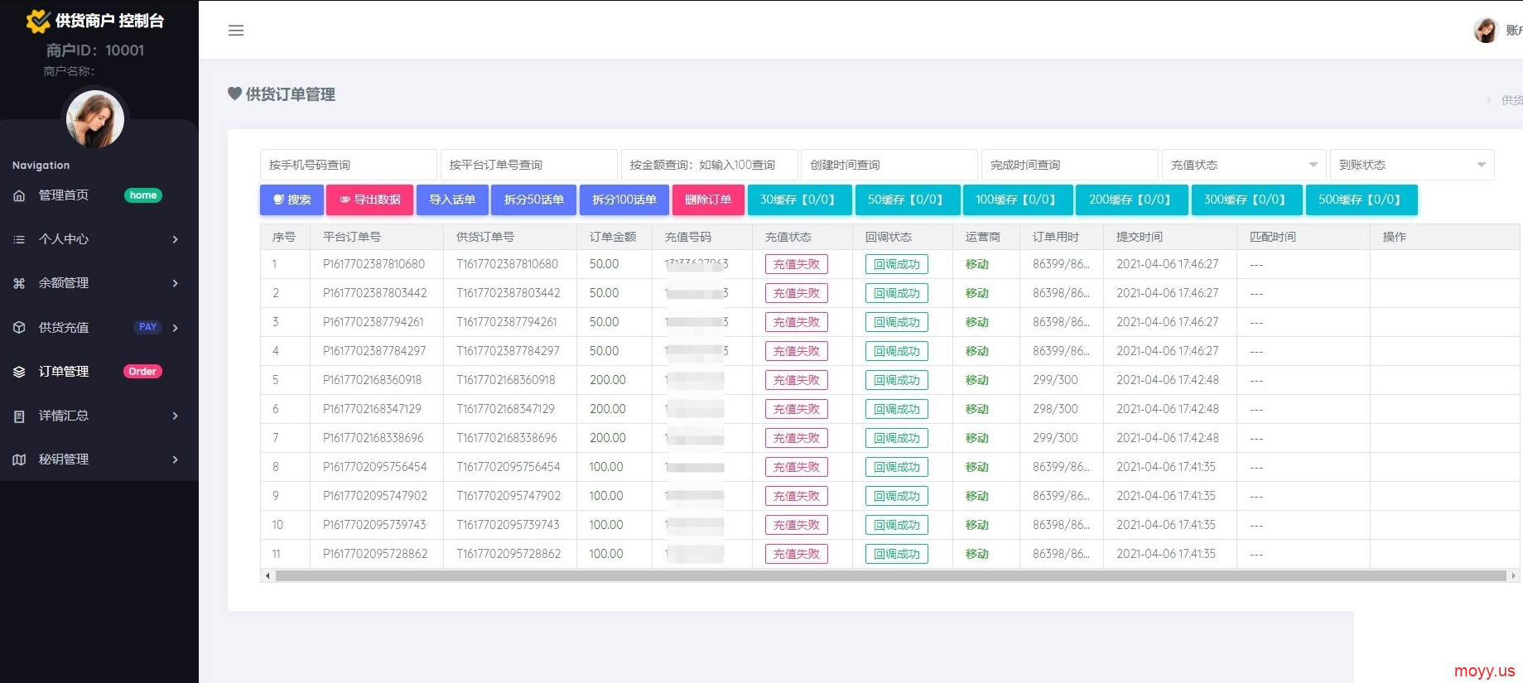Click the list icon beside 个人中心
Image resolution: width=1523 pixels, height=683 pixels.
pyautogui.click(x=19, y=239)
